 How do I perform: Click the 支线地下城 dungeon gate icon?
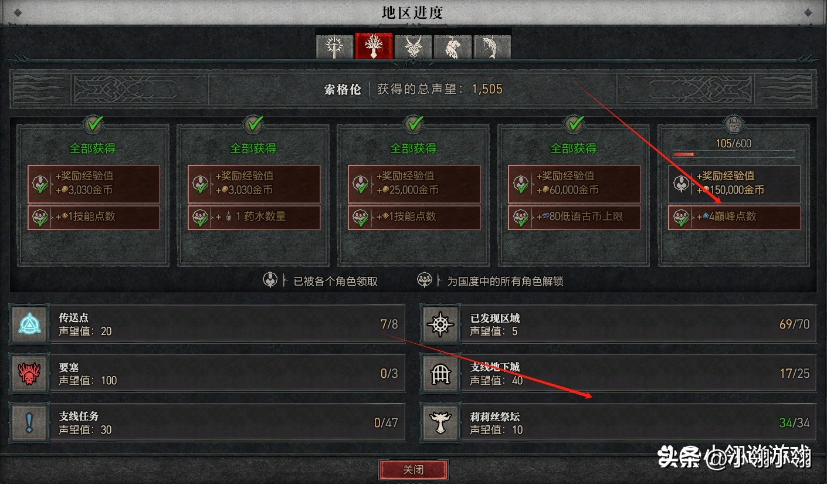440,374
